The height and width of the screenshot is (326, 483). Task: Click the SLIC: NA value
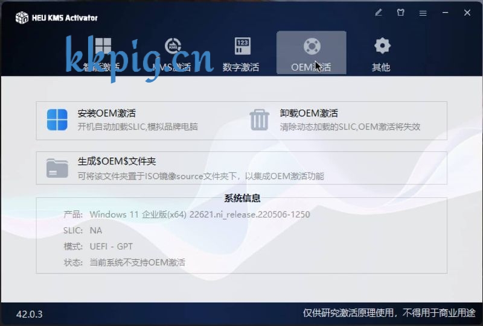coord(96,230)
